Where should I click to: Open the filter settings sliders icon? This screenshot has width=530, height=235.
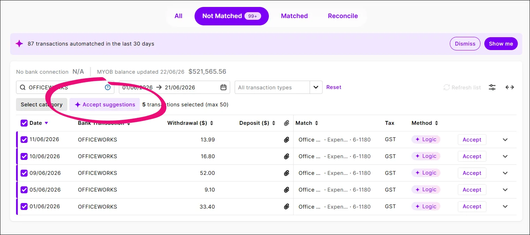(x=492, y=87)
